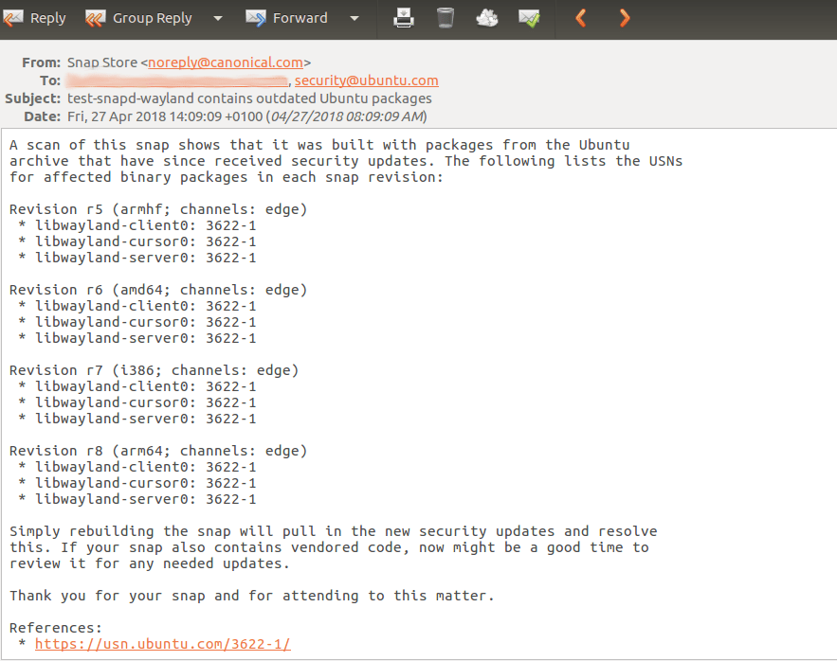The height and width of the screenshot is (661, 837).
Task: Click the 'Revision r8 (arm64; channels: edge)' line
Action: (158, 452)
